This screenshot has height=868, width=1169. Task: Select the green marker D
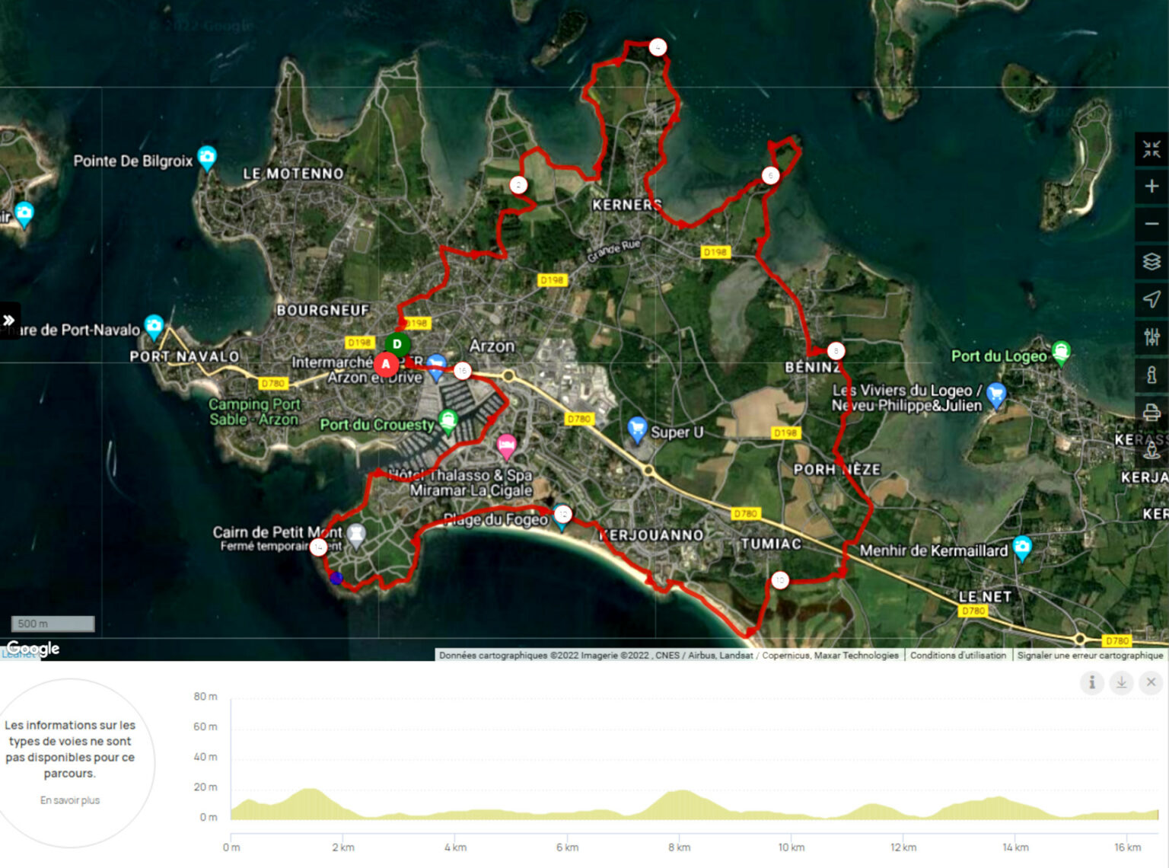coord(397,344)
